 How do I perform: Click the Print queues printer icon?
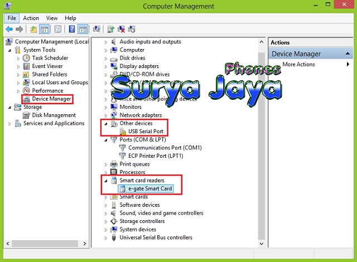click(x=114, y=164)
